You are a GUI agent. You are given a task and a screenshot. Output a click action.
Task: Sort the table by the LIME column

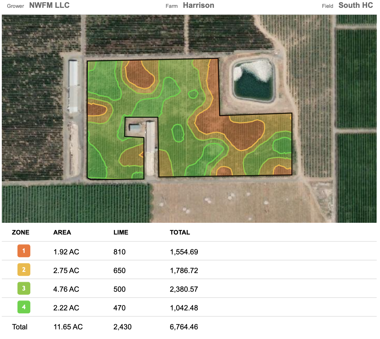tap(121, 232)
